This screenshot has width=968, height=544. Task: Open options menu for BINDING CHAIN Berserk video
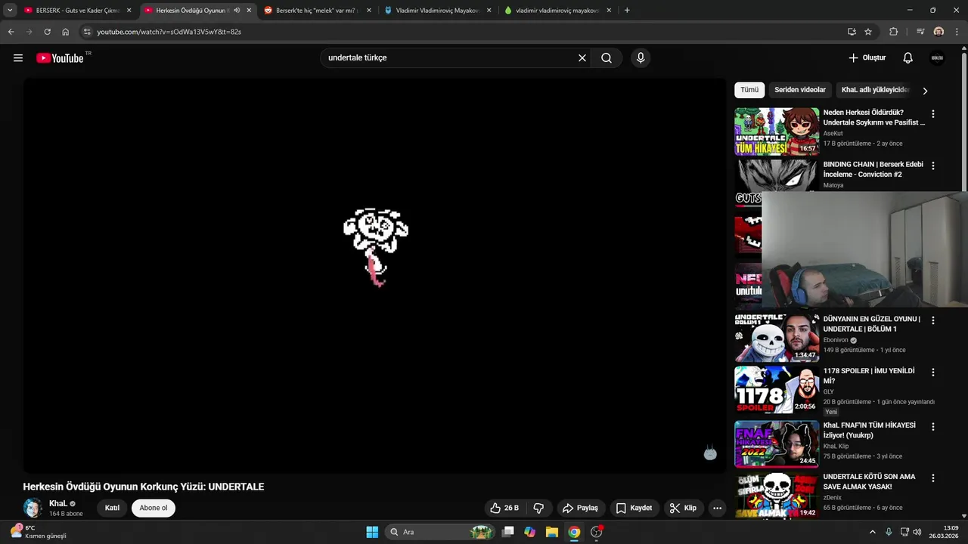coord(932,165)
